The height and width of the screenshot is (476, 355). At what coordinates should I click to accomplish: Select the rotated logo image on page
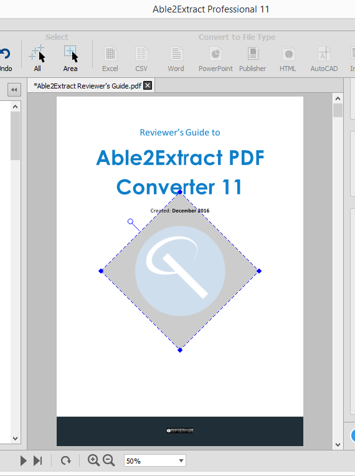coord(180,271)
